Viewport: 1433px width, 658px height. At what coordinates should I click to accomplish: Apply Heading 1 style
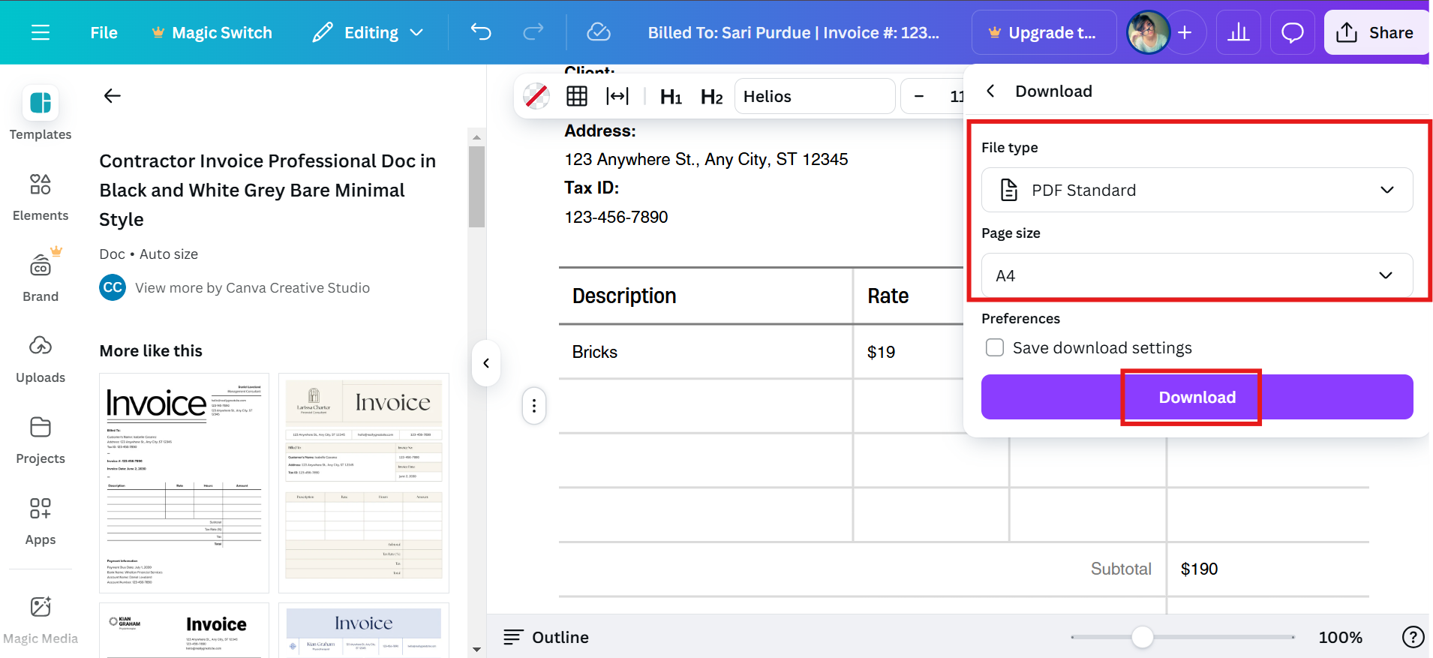[671, 97]
